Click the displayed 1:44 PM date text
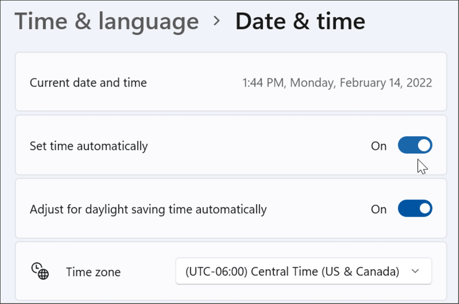The height and width of the screenshot is (304, 459). click(x=337, y=83)
